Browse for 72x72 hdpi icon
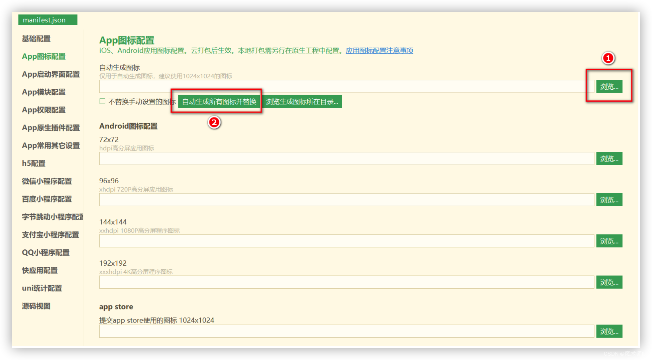This screenshot has height=360, width=652. [609, 159]
